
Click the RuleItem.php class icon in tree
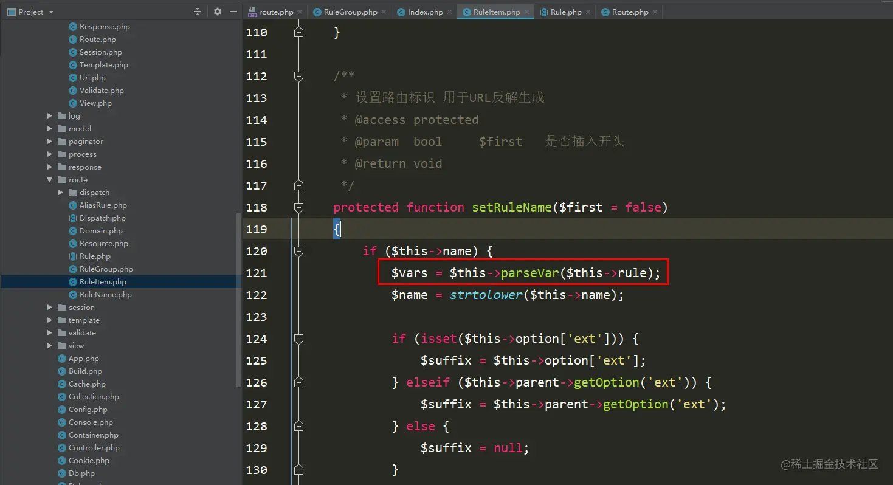coord(73,281)
